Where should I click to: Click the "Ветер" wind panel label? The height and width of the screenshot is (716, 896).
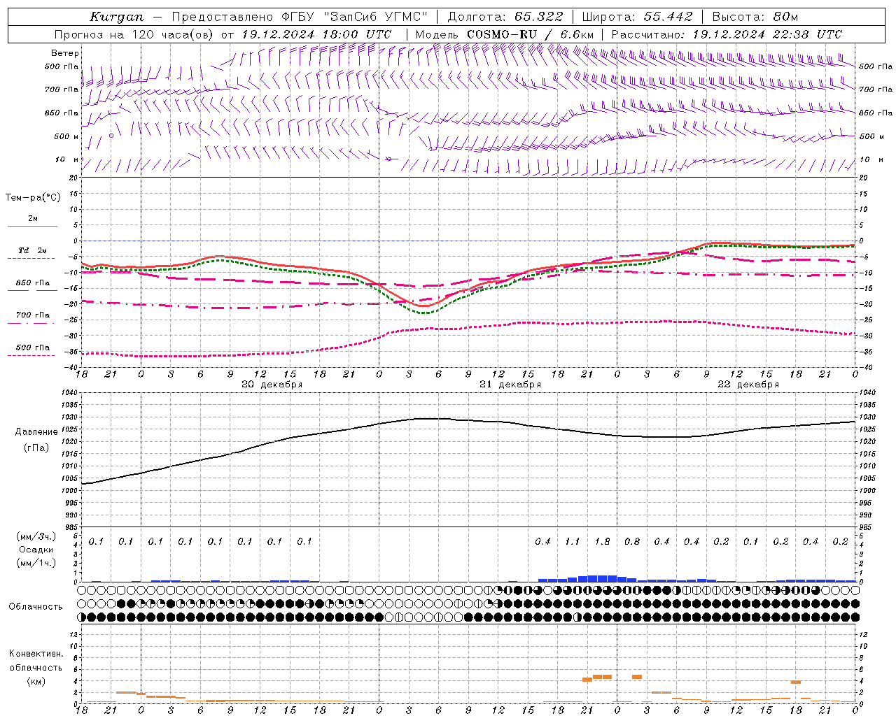[x=65, y=53]
